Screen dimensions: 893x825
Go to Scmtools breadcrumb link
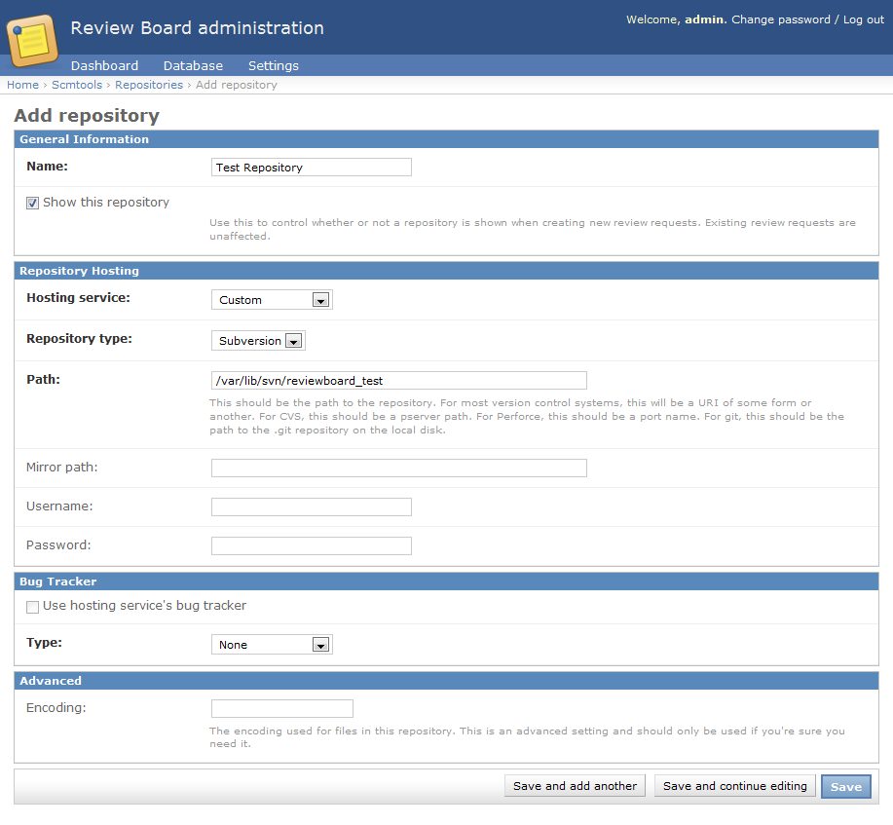[77, 85]
